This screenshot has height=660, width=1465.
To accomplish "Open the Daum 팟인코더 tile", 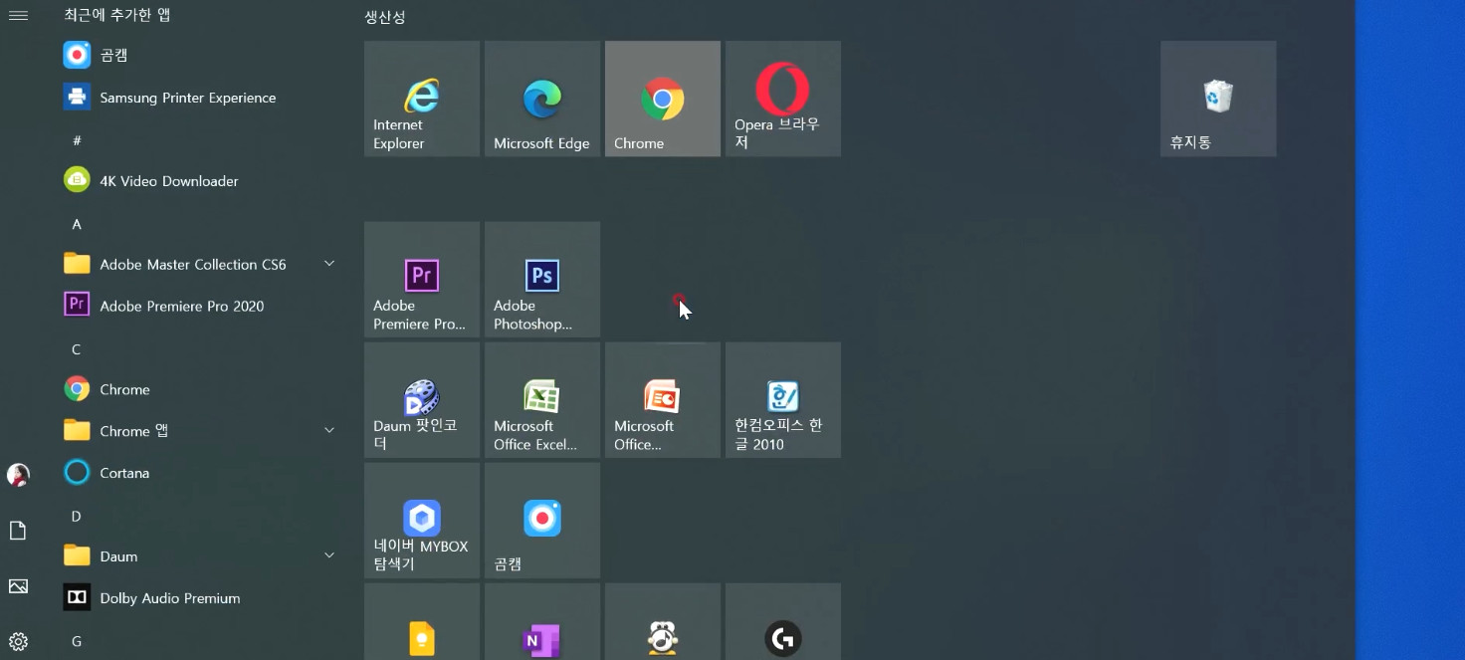I will coord(422,400).
